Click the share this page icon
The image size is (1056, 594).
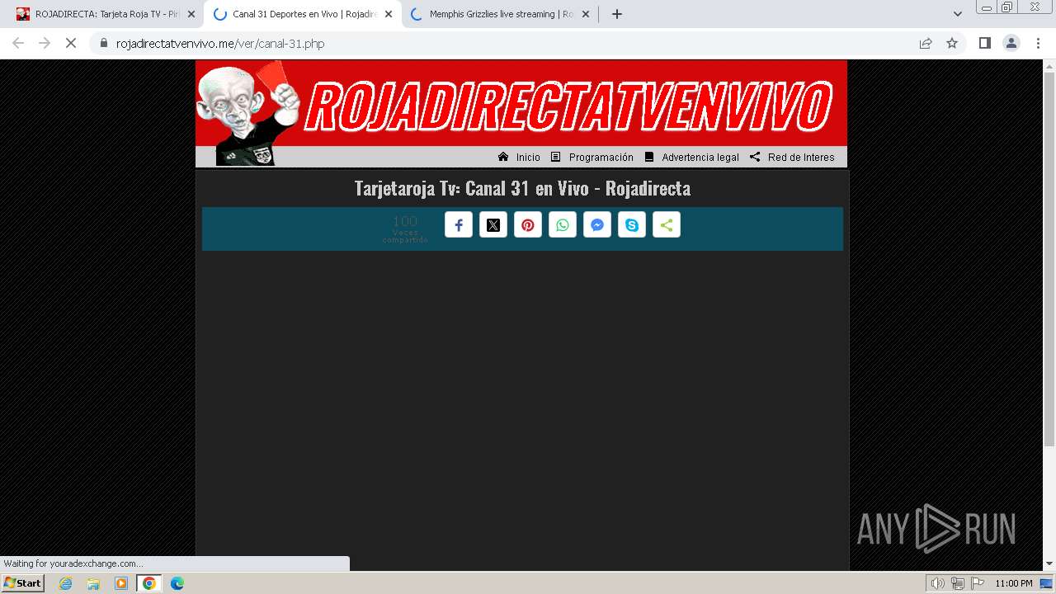[x=926, y=43]
